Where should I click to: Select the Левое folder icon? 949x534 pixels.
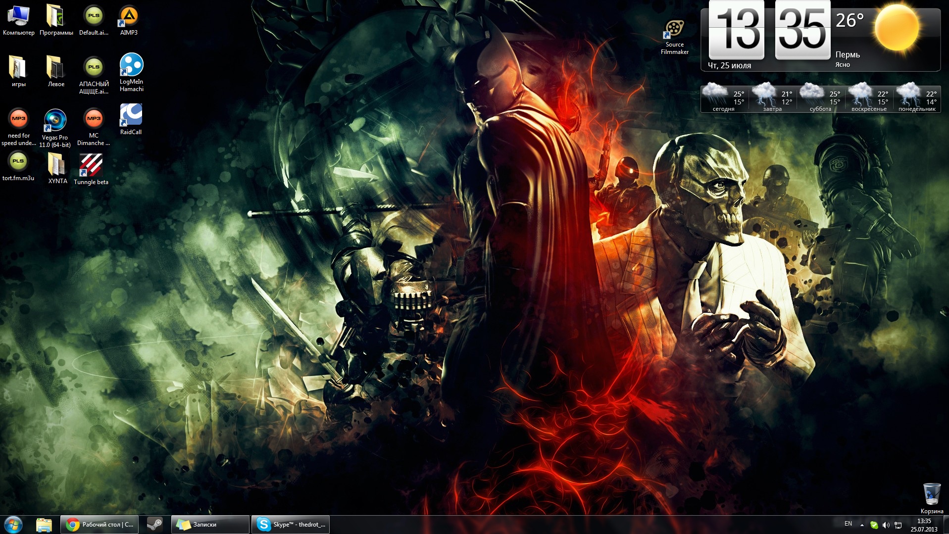(56, 71)
